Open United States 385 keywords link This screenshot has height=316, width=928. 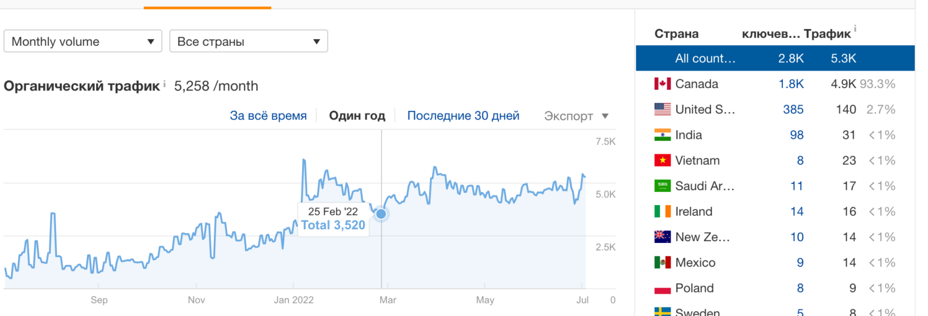click(x=793, y=109)
